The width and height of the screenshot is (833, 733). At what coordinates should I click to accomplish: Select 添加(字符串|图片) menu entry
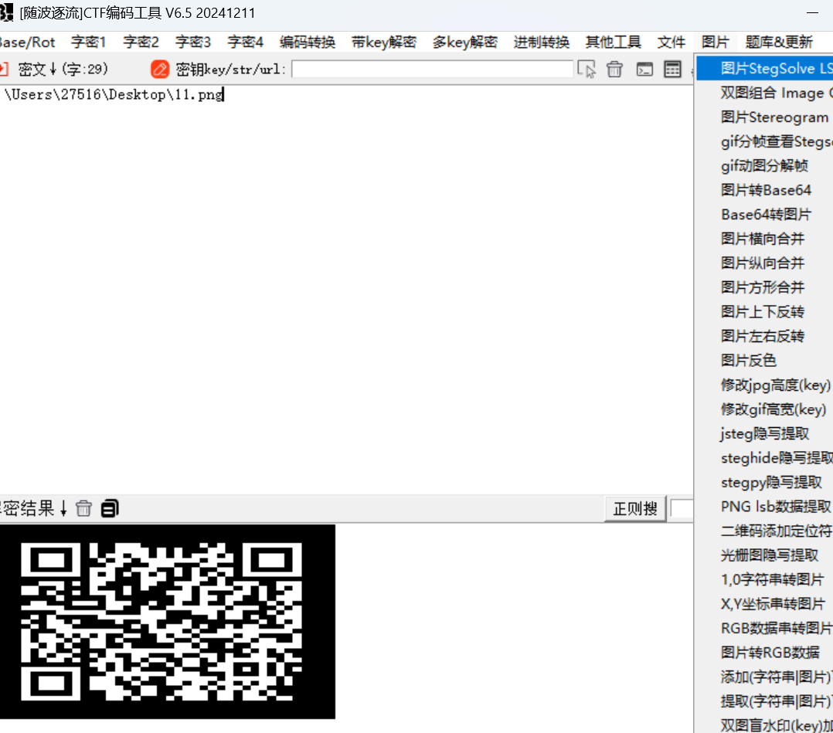tap(764, 677)
